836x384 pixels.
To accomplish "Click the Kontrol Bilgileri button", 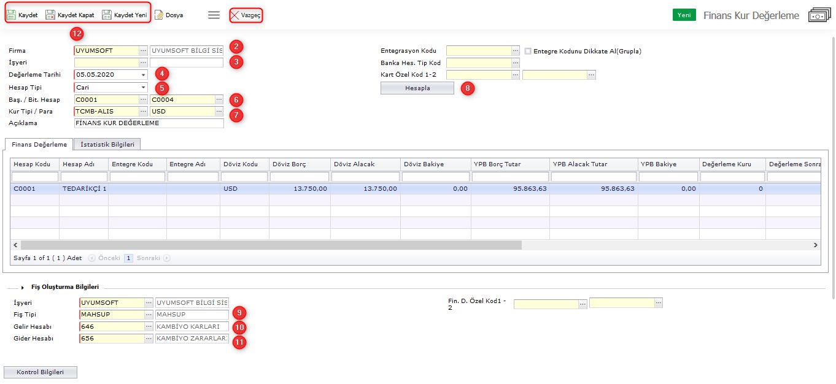I will point(41,372).
